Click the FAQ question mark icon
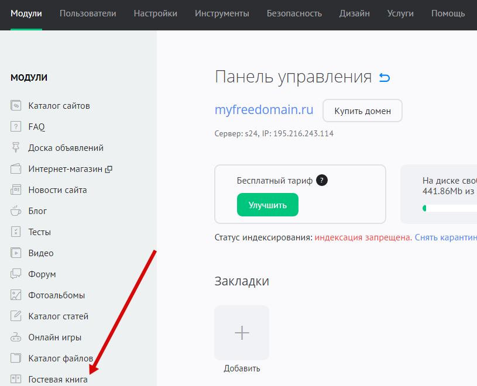 (x=16, y=127)
